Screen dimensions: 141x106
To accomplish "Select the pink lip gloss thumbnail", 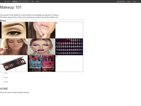I will click(42, 30).
